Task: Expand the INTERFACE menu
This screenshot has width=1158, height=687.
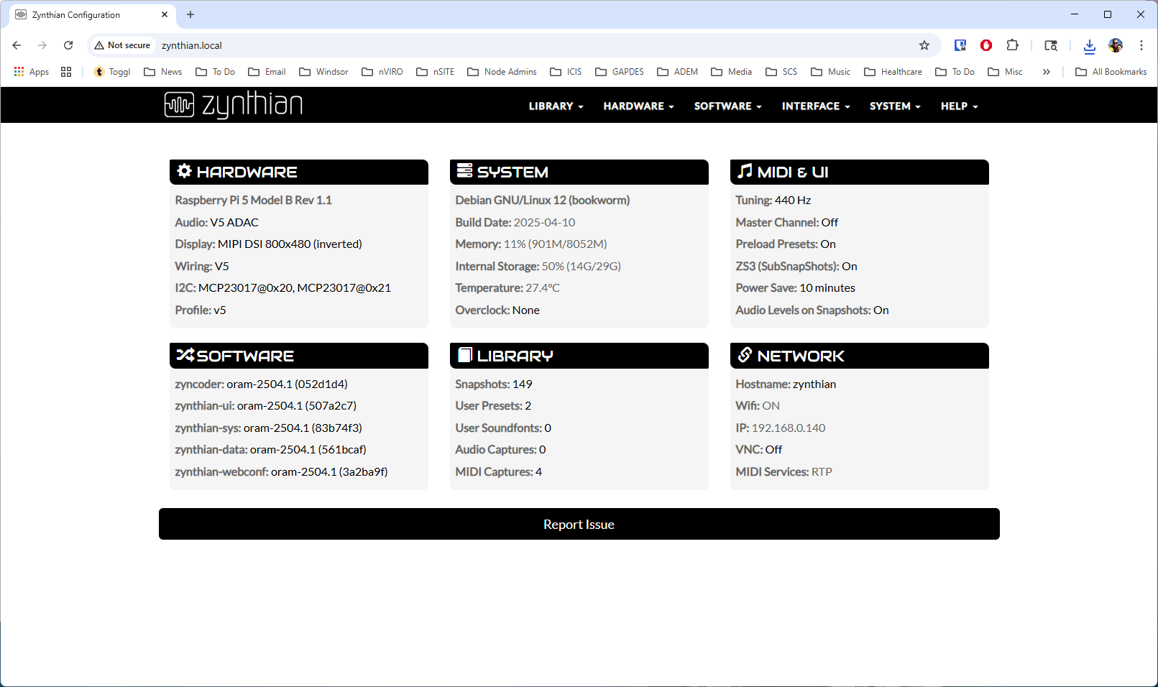Action: tap(816, 106)
